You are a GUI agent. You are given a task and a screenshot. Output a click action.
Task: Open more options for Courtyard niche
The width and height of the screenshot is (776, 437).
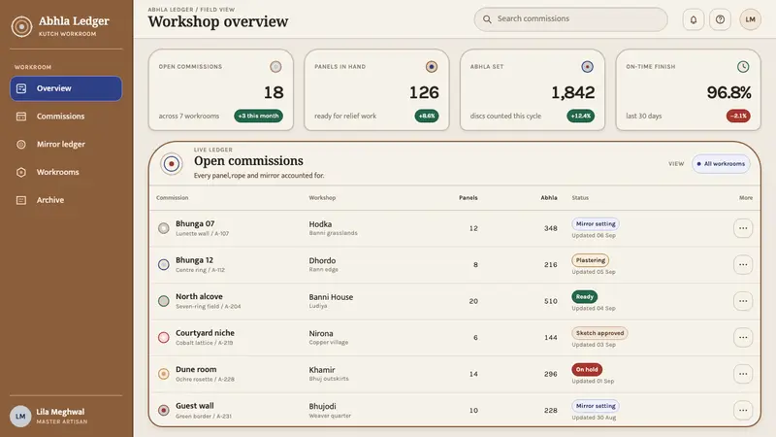pyautogui.click(x=743, y=337)
